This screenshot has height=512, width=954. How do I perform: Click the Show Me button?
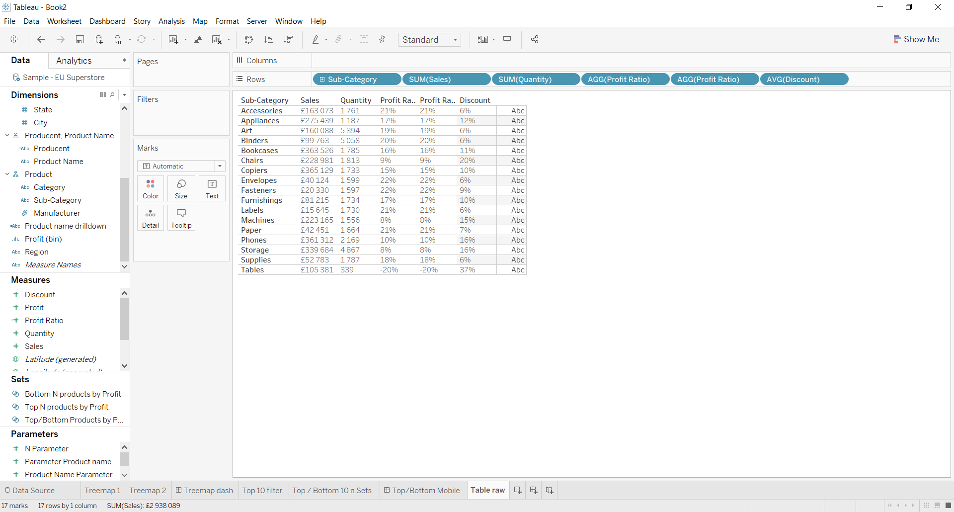(x=916, y=39)
